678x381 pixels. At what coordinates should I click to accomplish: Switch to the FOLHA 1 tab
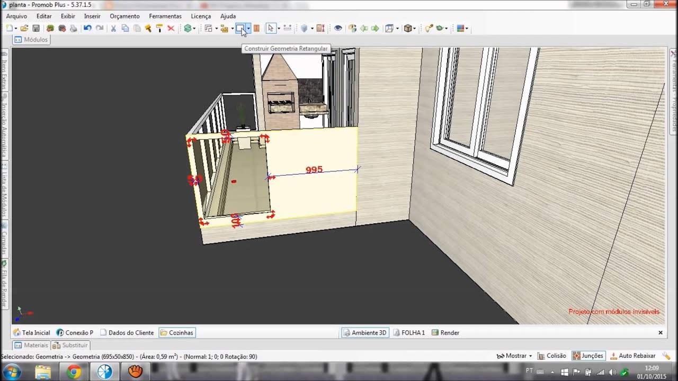[x=408, y=333]
